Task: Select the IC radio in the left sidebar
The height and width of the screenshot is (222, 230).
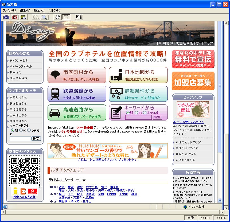Action: pyautogui.click(x=21, y=130)
